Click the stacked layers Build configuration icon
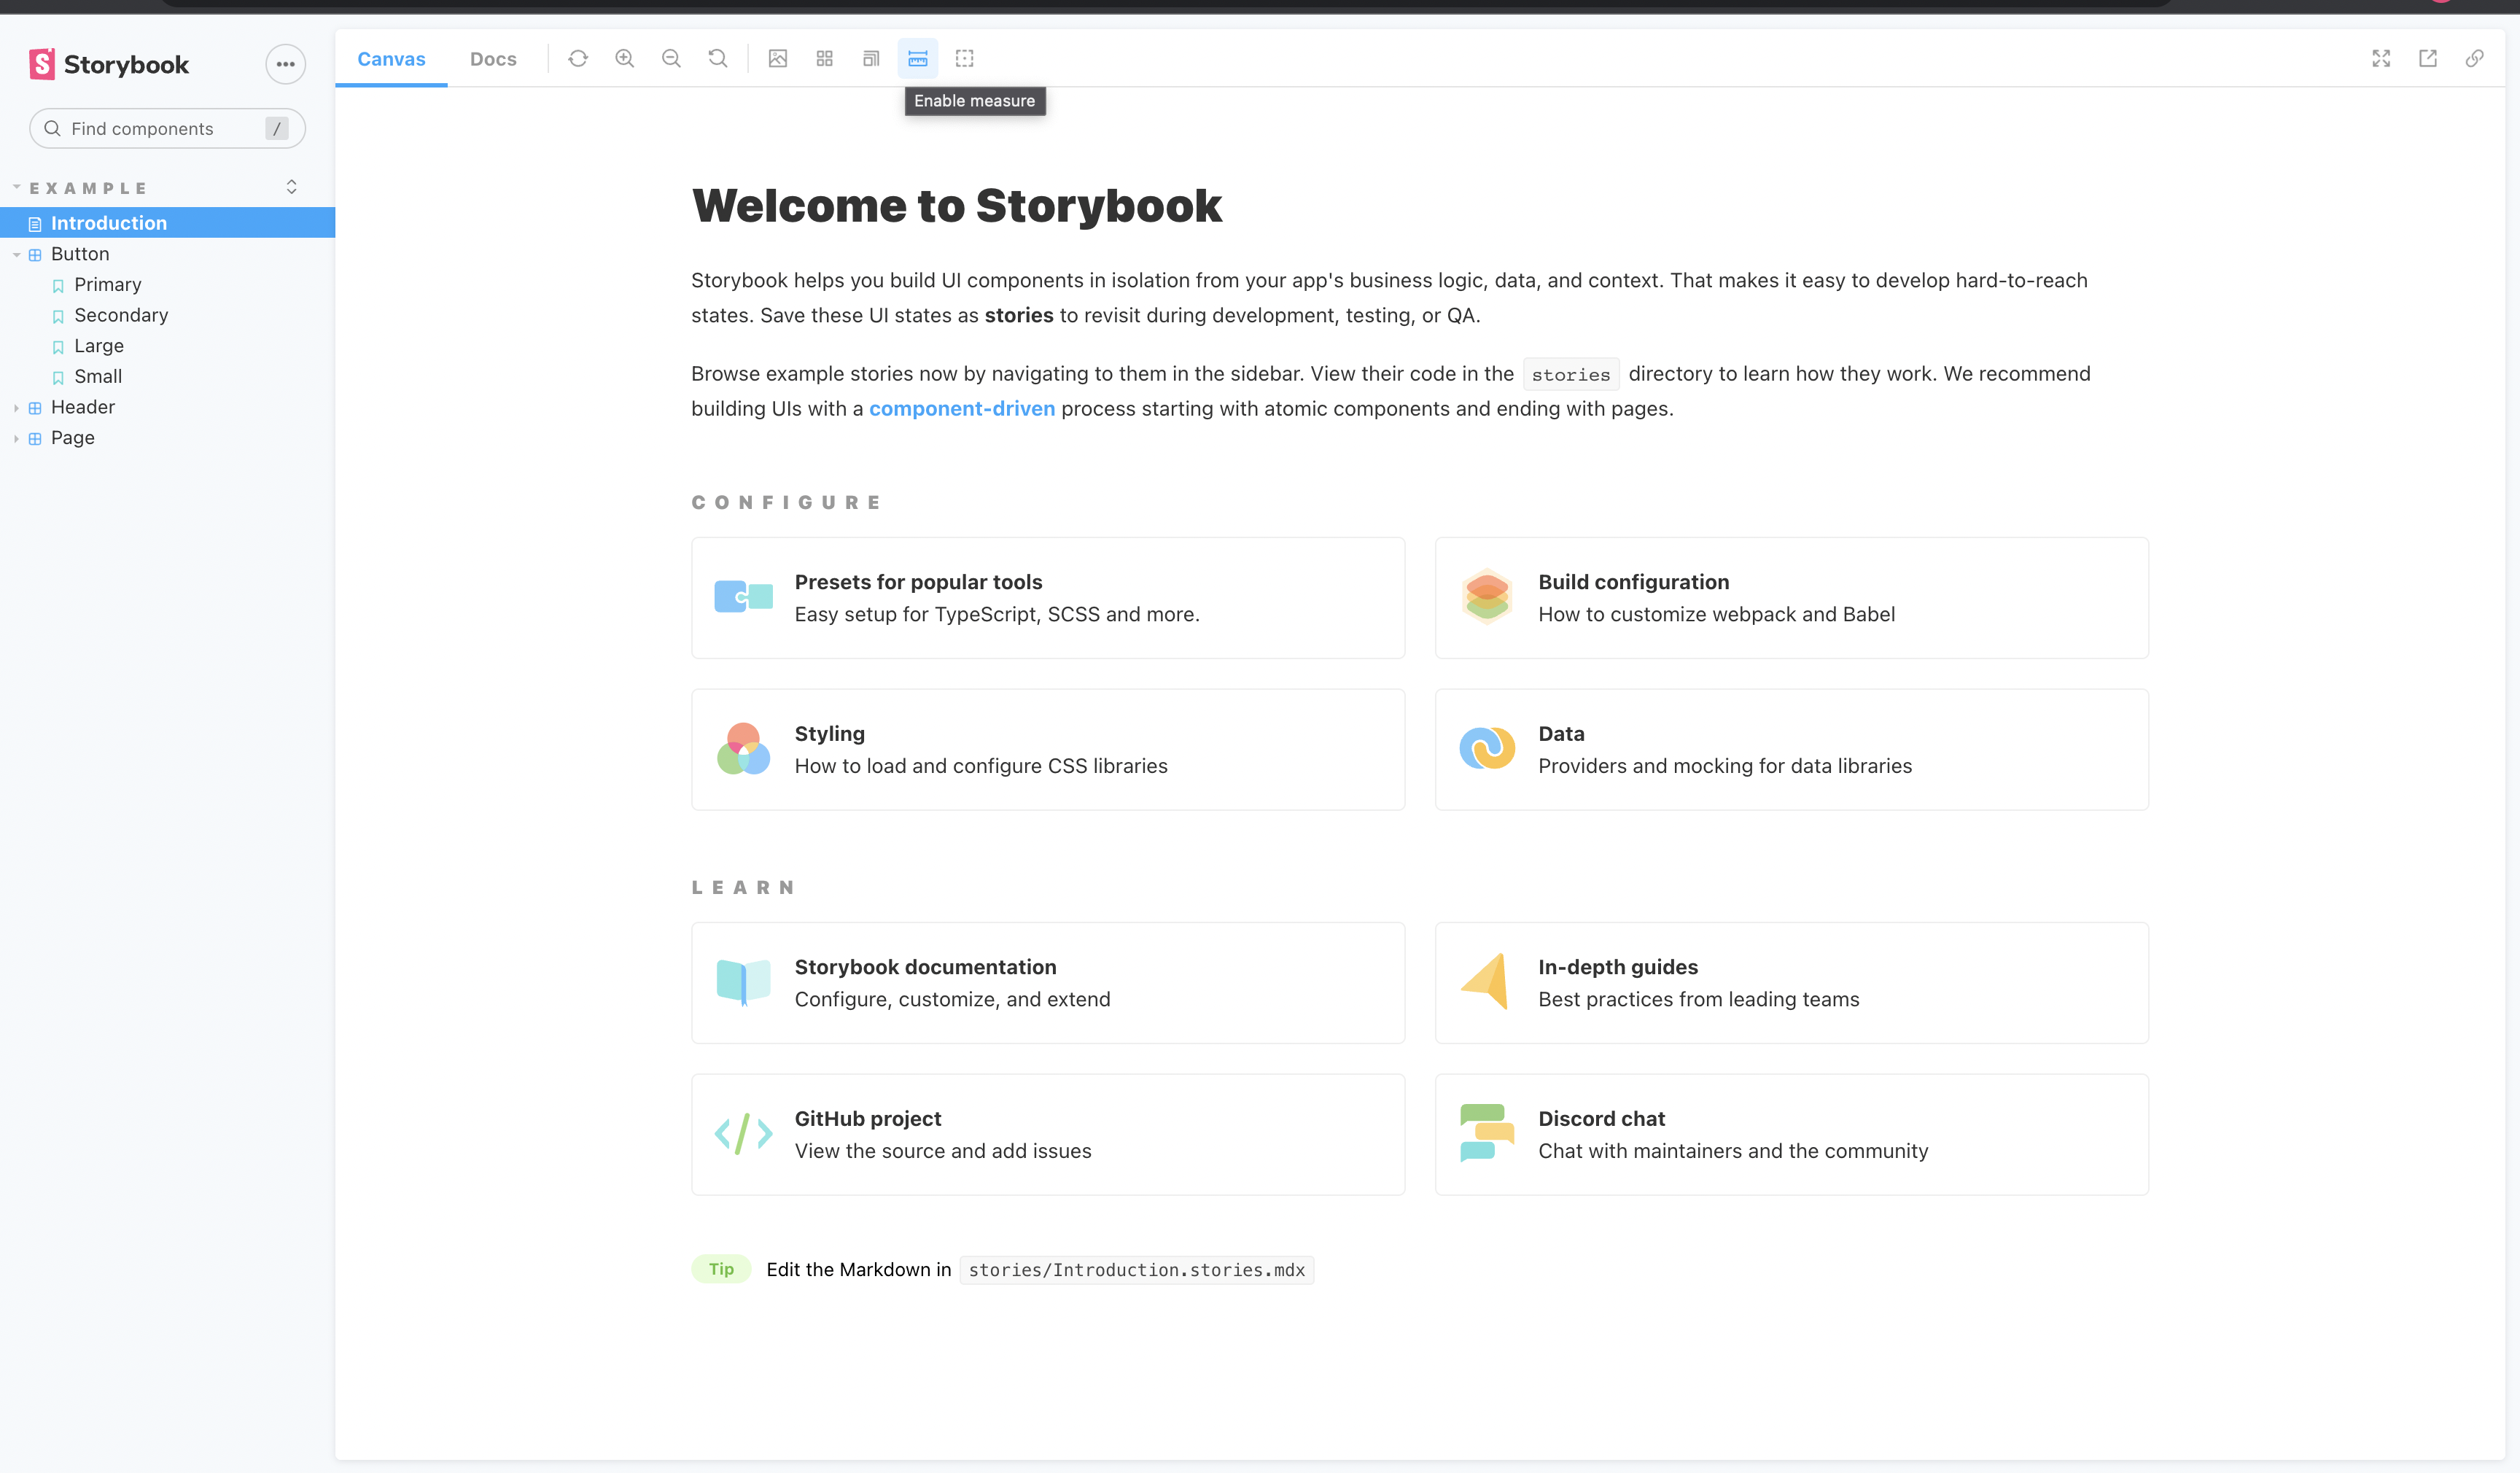 (x=1487, y=597)
